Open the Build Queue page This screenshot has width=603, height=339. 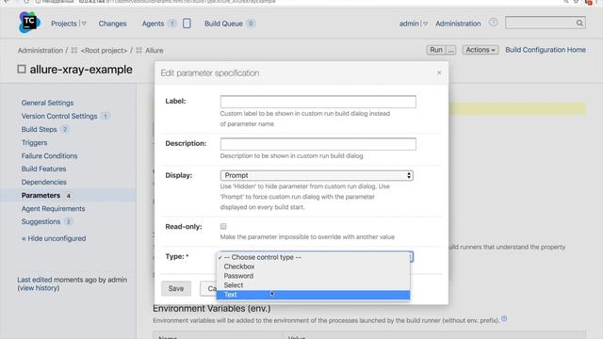(223, 24)
